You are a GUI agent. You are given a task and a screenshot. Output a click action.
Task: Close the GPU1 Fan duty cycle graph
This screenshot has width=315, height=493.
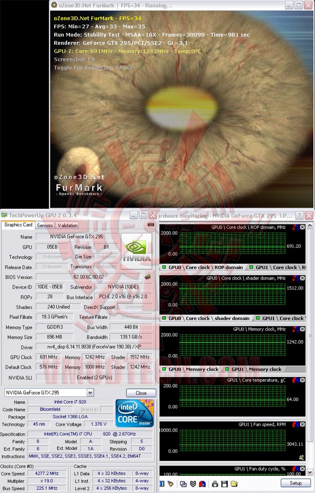point(302,469)
